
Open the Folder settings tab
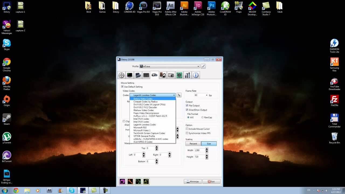coord(138,75)
